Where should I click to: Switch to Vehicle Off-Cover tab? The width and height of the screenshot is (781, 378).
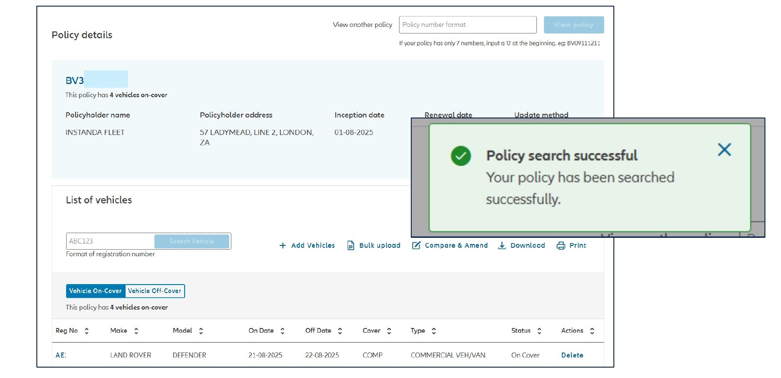coord(154,291)
